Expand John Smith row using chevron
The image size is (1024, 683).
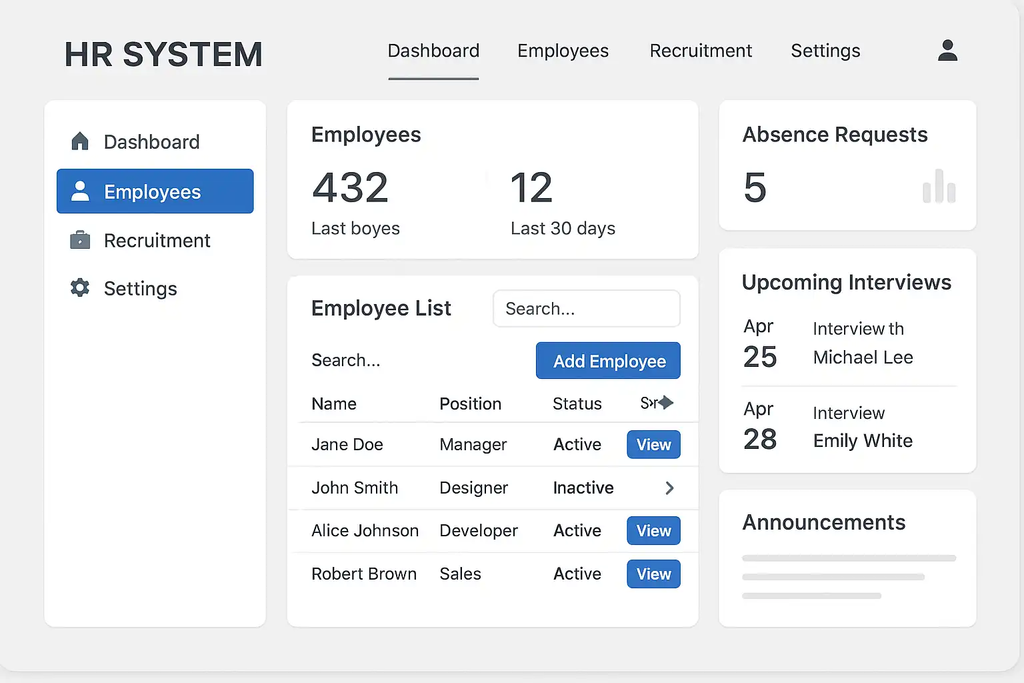(x=669, y=488)
